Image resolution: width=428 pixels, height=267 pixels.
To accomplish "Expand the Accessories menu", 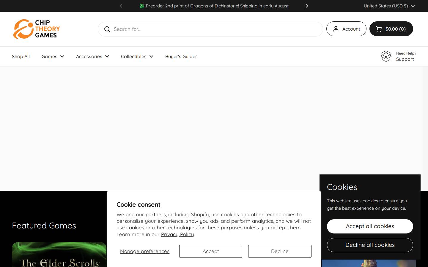I will coord(93,56).
